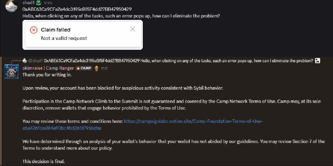Click the gold role icon after CAMP tag
This screenshot has height=166, width=333.
pos(97,68)
